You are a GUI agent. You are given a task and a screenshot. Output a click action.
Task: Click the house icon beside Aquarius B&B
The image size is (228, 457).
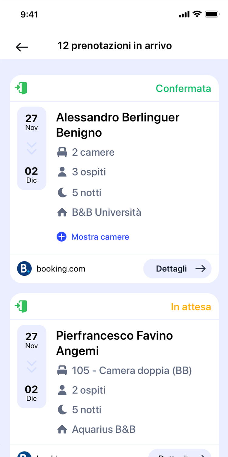click(62, 430)
